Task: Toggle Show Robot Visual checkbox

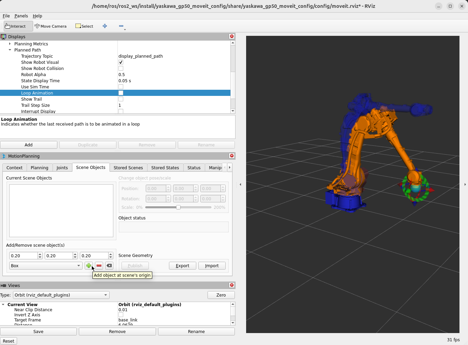Action: (x=121, y=62)
